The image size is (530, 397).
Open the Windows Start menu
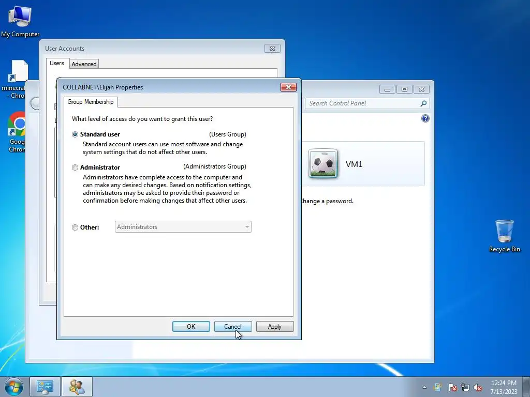[x=13, y=387]
